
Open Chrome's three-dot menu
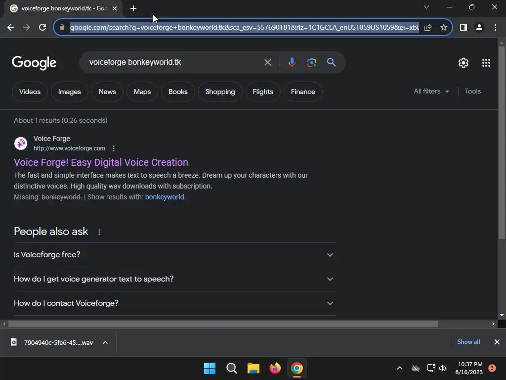click(495, 28)
